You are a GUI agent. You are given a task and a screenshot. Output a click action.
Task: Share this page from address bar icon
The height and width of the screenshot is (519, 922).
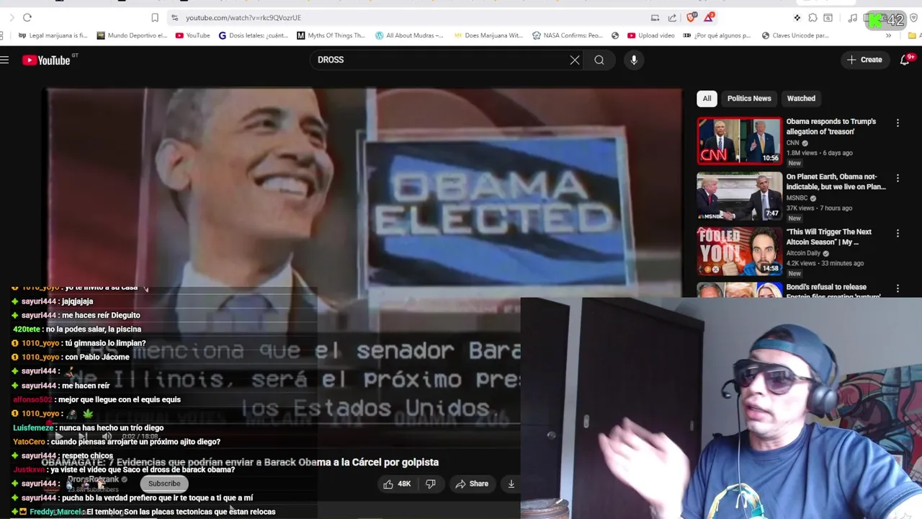click(x=672, y=17)
